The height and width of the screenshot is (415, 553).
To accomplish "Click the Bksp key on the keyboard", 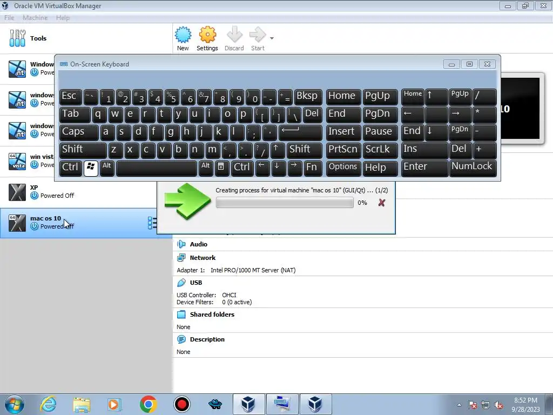I will click(308, 97).
